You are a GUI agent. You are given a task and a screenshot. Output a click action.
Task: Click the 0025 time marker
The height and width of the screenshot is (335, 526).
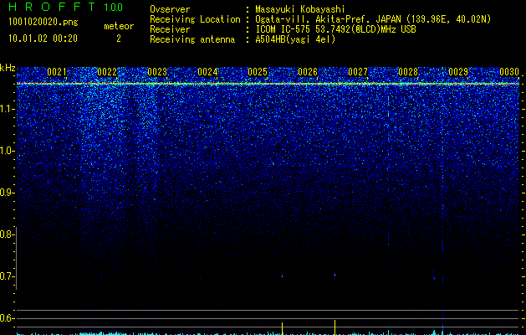click(258, 72)
